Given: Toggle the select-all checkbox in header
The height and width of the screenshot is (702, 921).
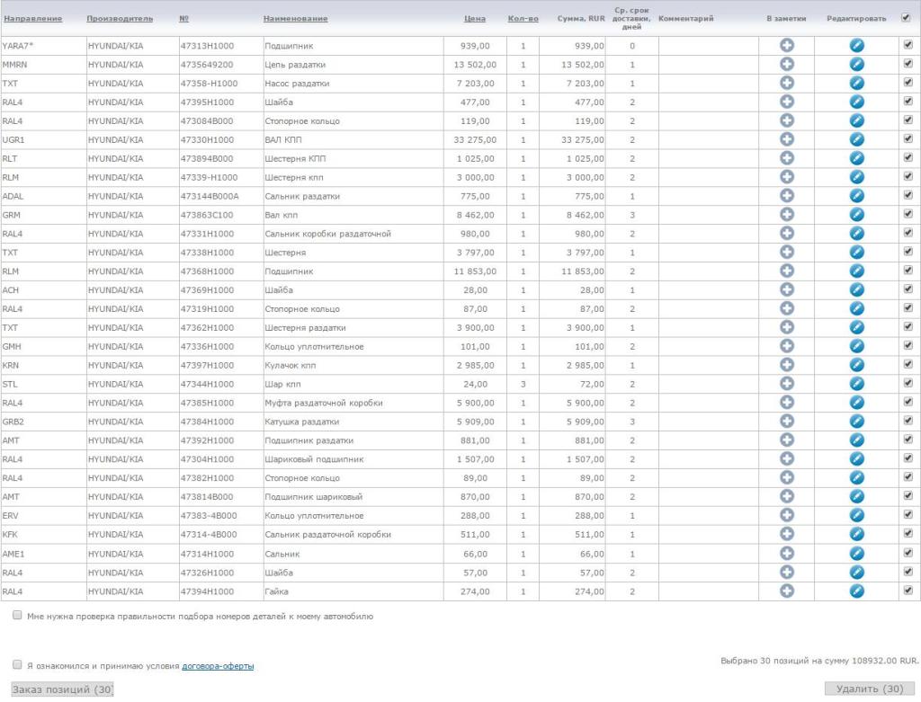Looking at the screenshot, I should [907, 18].
